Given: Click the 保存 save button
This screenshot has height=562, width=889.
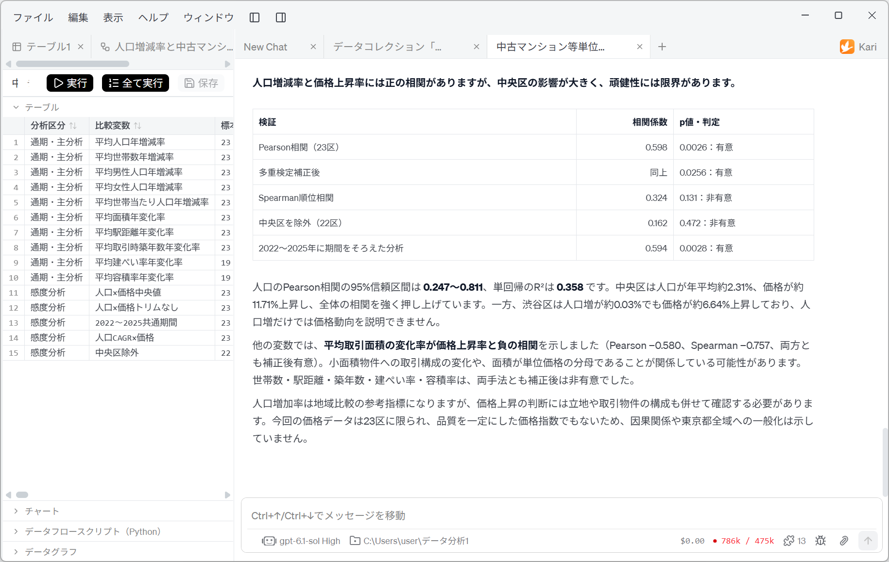Looking at the screenshot, I should click(x=201, y=83).
